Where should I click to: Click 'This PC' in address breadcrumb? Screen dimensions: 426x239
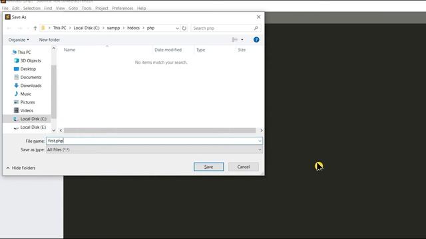click(x=59, y=28)
